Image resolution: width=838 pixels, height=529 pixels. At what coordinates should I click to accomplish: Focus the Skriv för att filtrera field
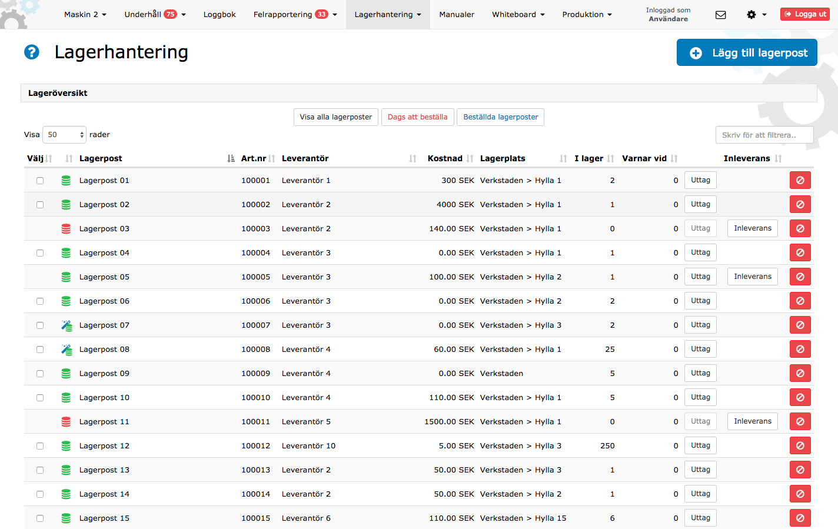pyautogui.click(x=764, y=135)
